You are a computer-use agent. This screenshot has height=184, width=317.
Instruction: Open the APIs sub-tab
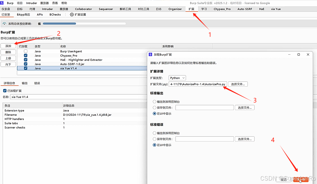point(40,14)
